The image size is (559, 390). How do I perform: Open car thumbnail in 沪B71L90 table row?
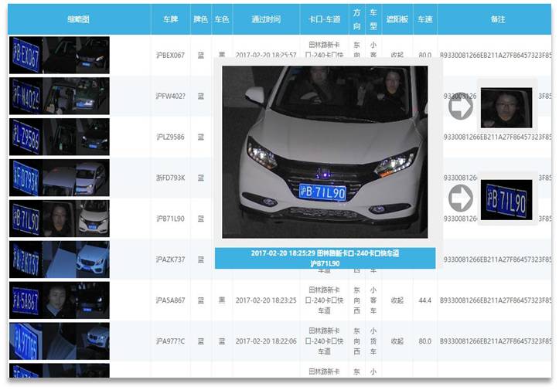[x=93, y=219]
